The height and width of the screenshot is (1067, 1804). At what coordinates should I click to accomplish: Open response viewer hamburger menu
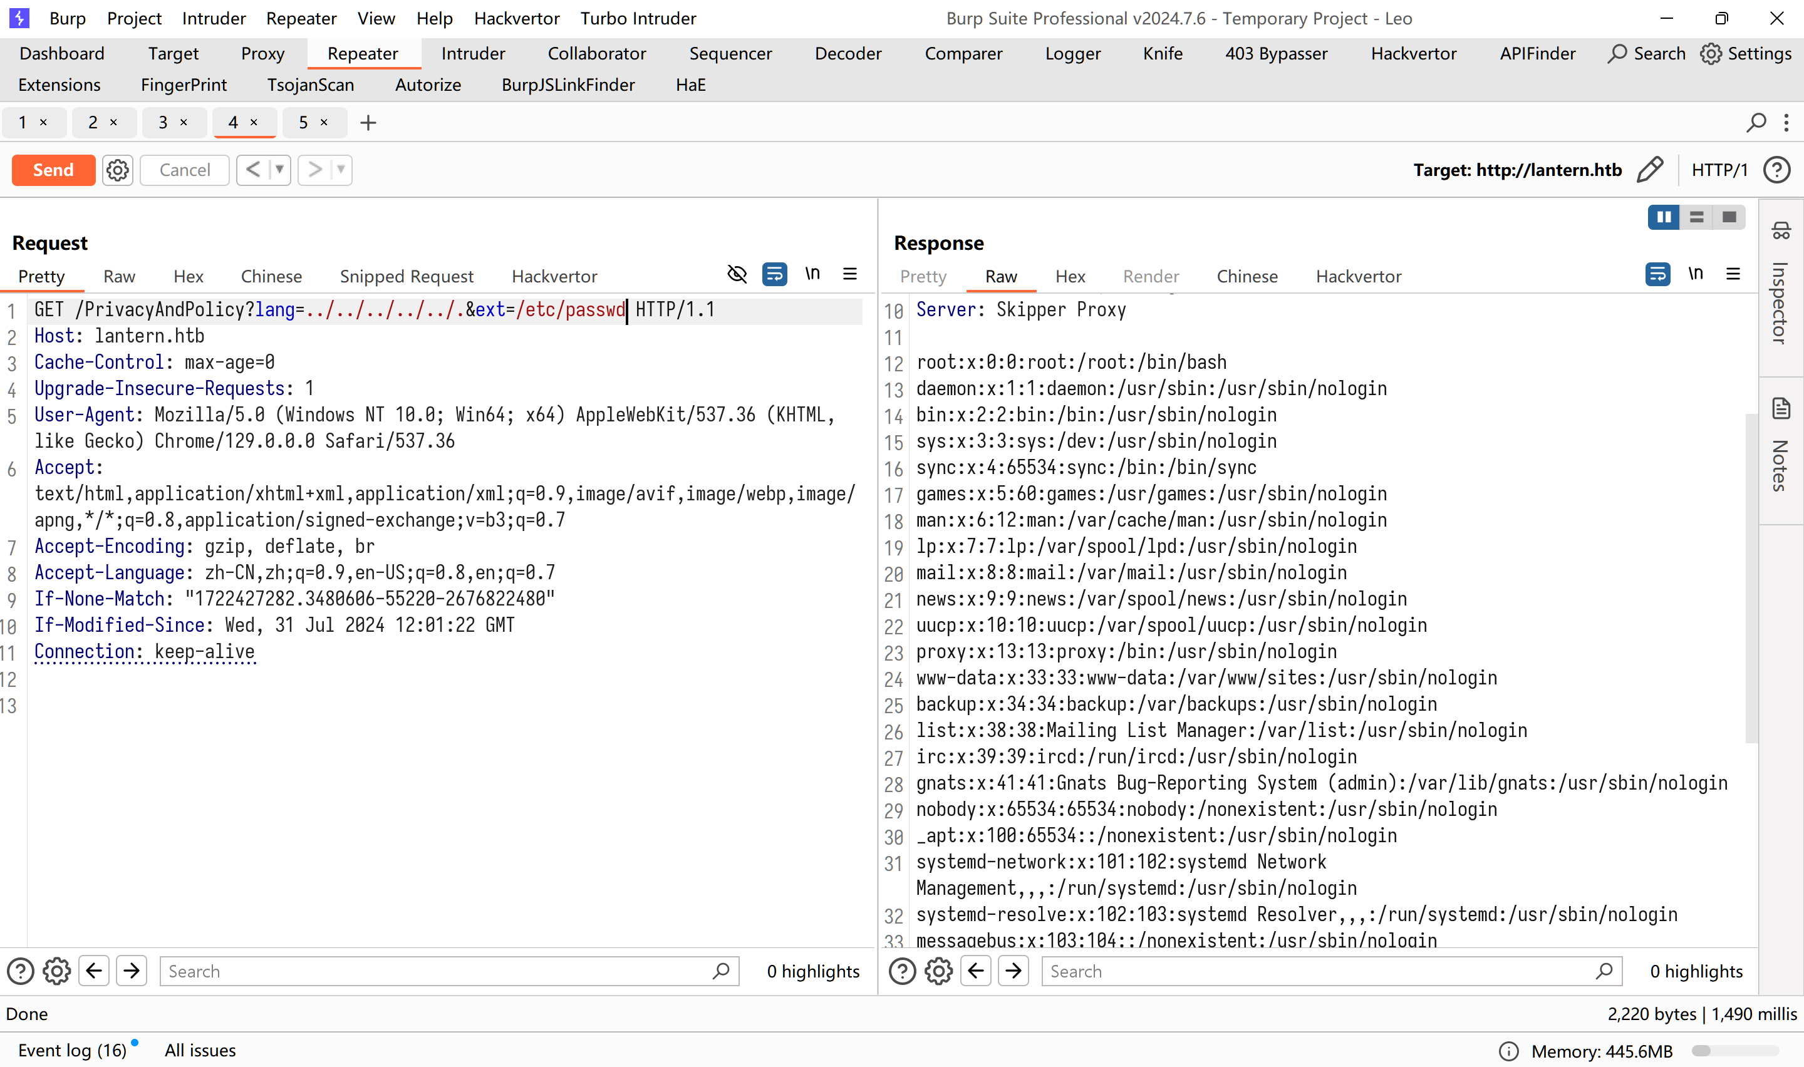(x=1733, y=274)
